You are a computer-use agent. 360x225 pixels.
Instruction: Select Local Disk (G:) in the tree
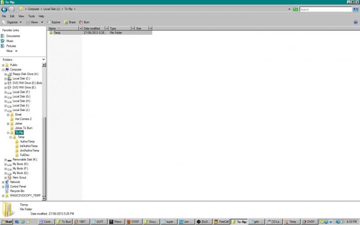click(21, 96)
